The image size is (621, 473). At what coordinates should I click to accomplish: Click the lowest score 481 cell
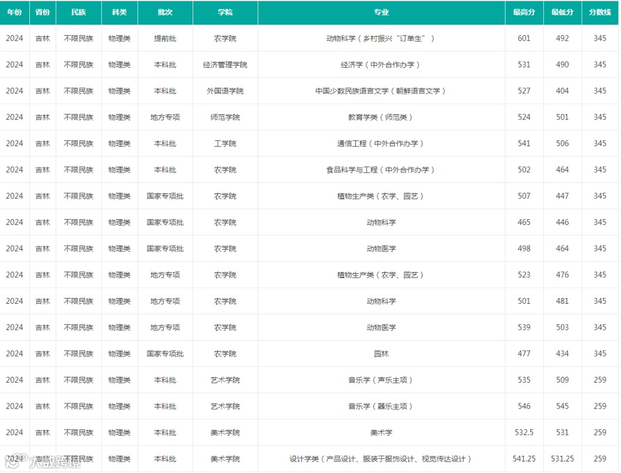[x=562, y=302]
